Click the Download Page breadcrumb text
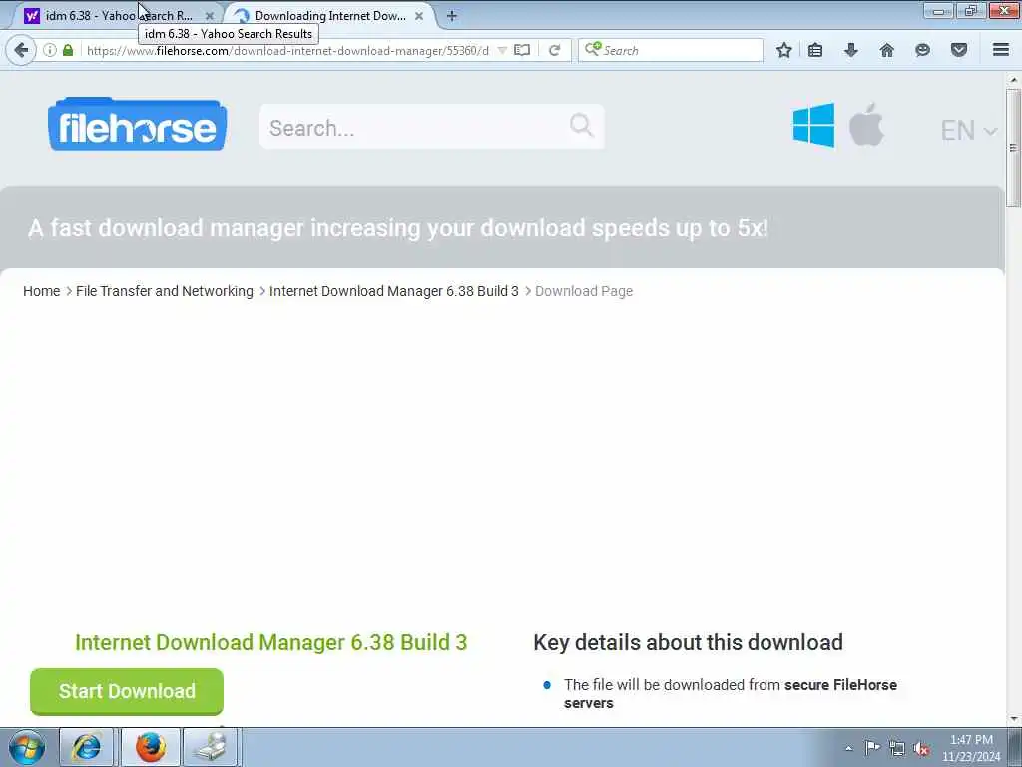 point(583,291)
